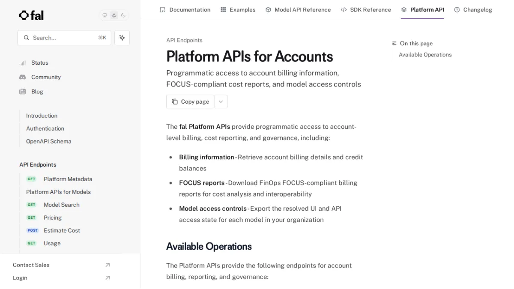
Task: Click the Contact Sales link
Action: (x=31, y=265)
